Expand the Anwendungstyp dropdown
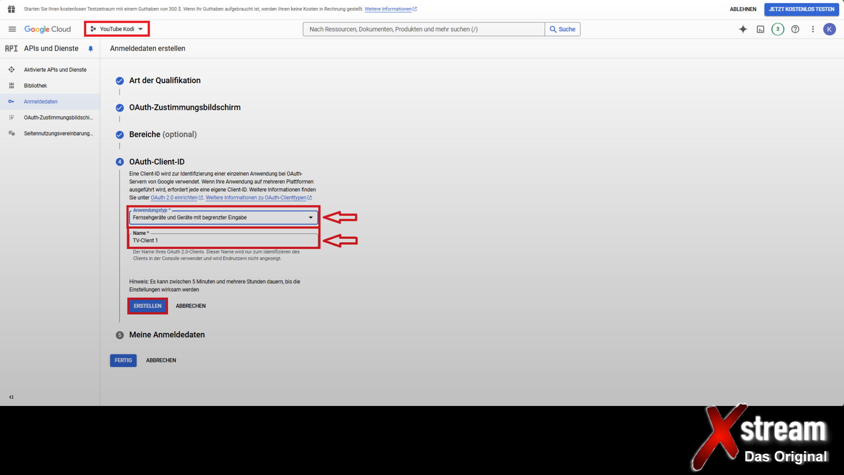The width and height of the screenshot is (844, 475). (223, 217)
